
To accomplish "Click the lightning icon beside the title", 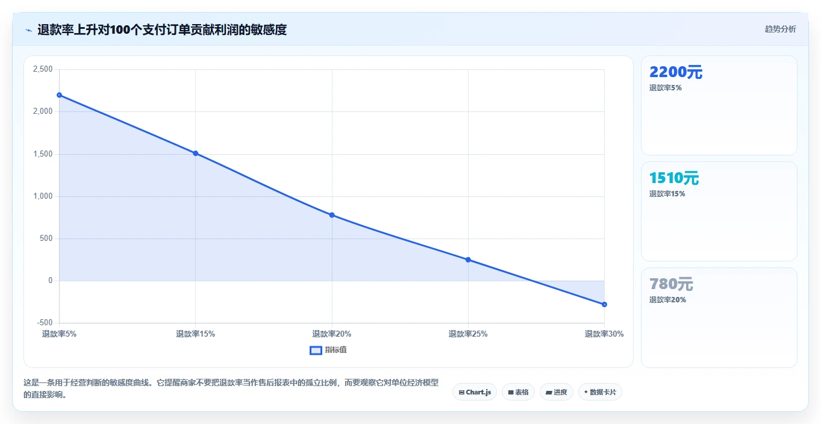I will coord(28,30).
